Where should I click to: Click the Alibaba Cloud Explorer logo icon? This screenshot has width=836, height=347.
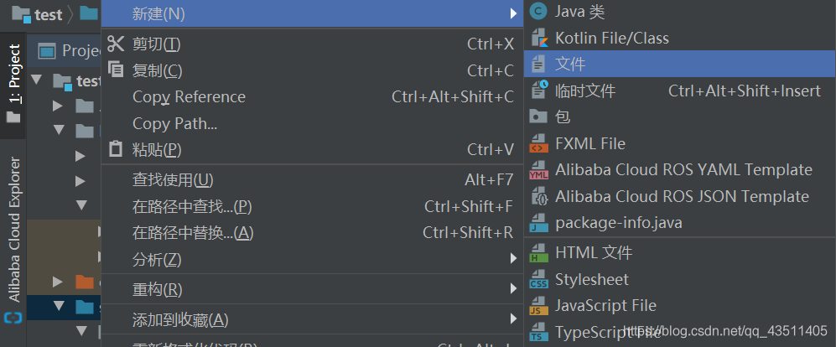(x=13, y=319)
